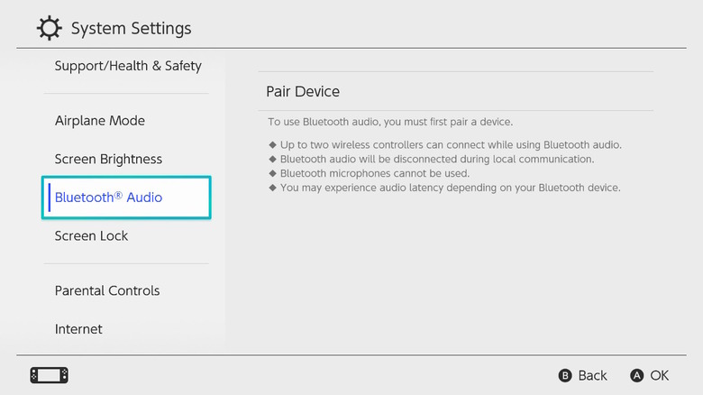Open Support/Health & Safety settings
This screenshot has width=703, height=395.
coord(128,66)
